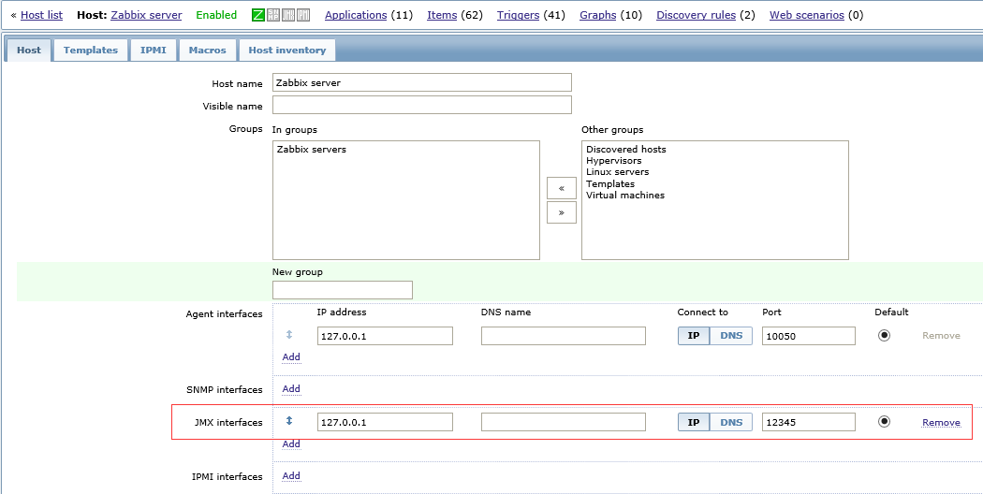Remove the JMX interface
983x494 pixels.
point(941,423)
